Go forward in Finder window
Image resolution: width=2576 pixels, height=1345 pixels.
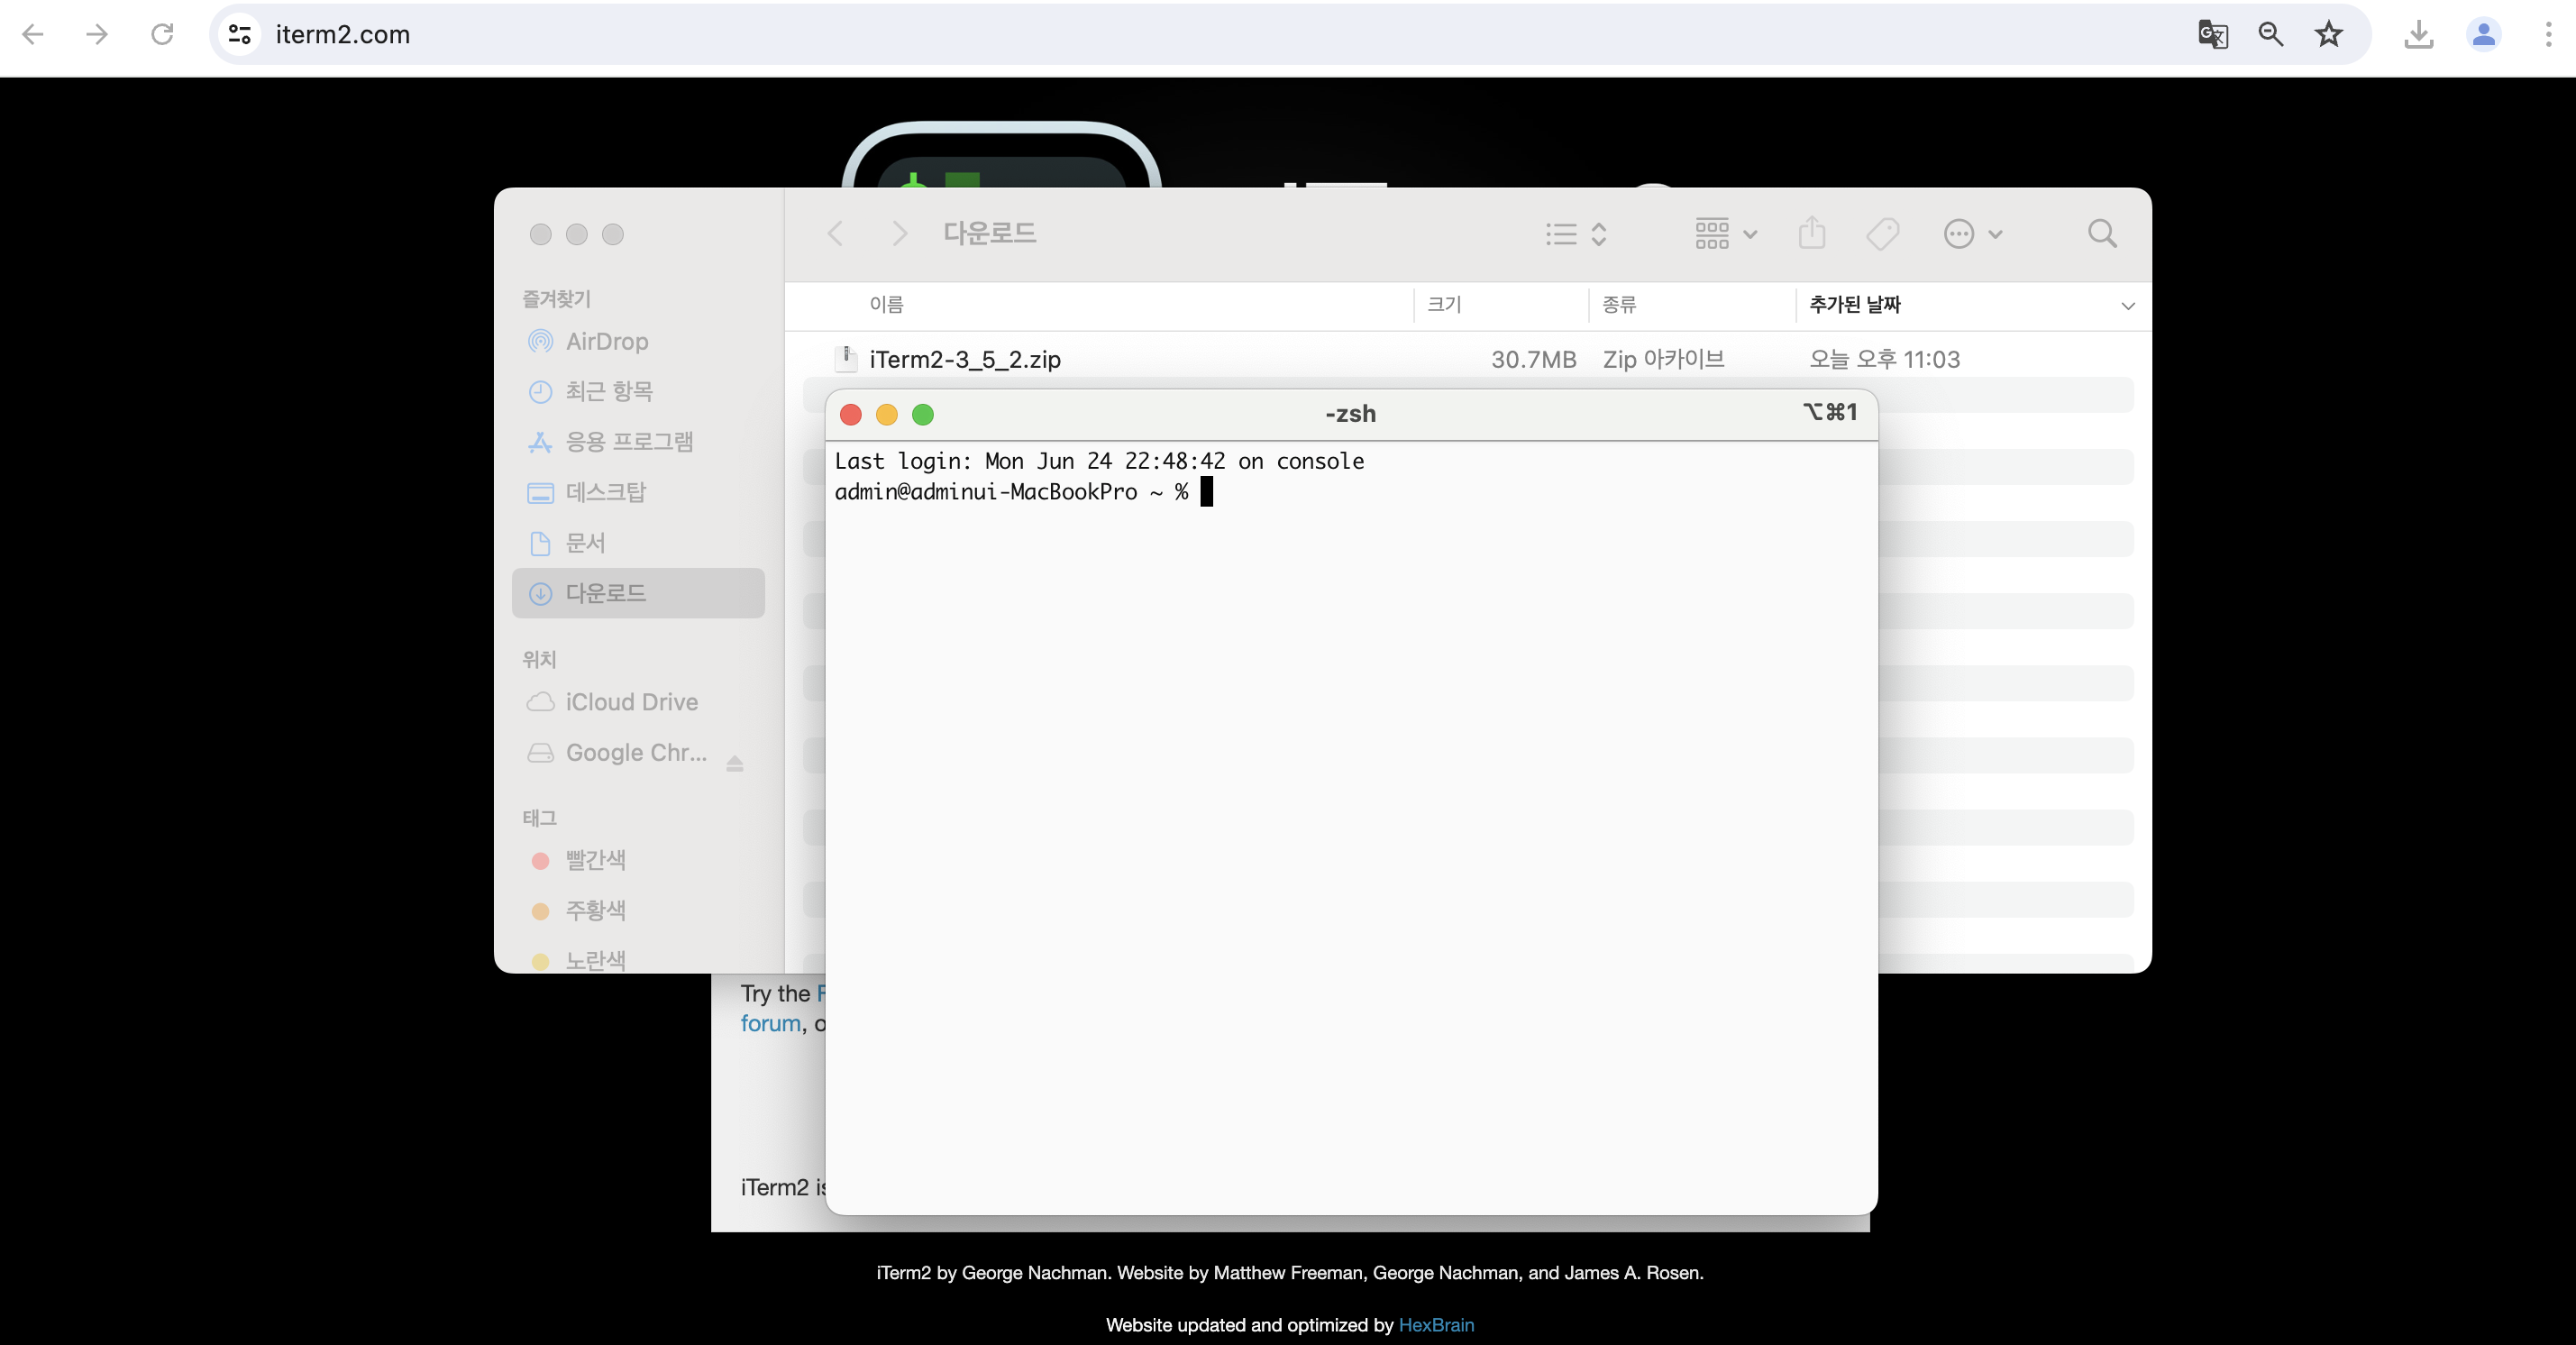coord(899,234)
